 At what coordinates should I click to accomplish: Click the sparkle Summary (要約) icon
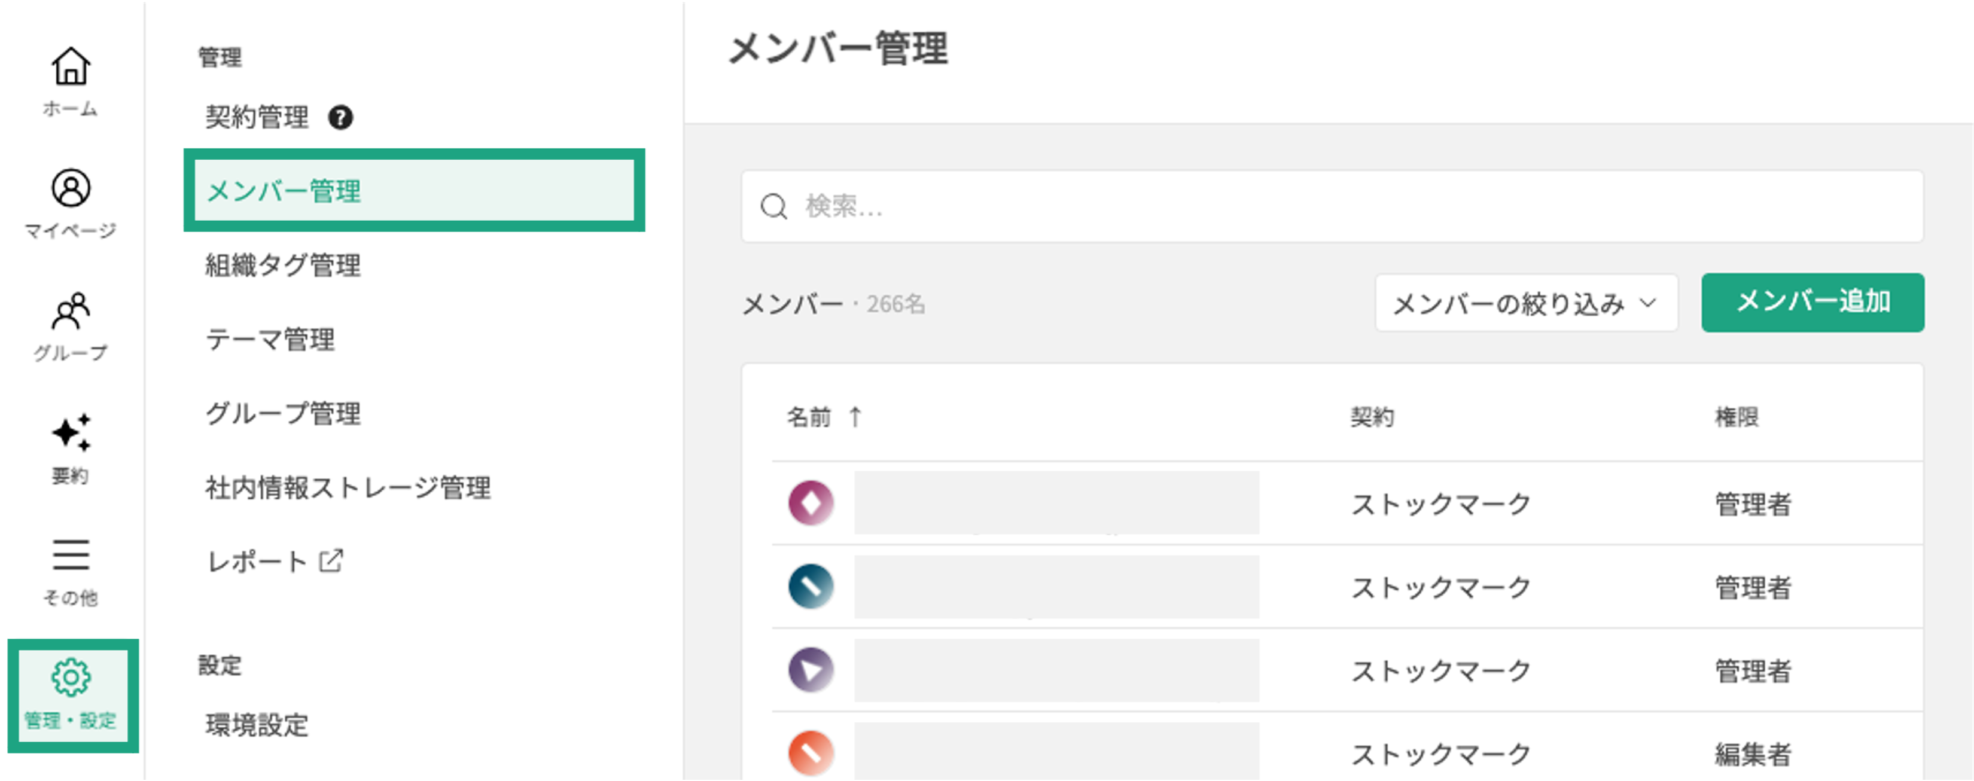click(x=71, y=434)
